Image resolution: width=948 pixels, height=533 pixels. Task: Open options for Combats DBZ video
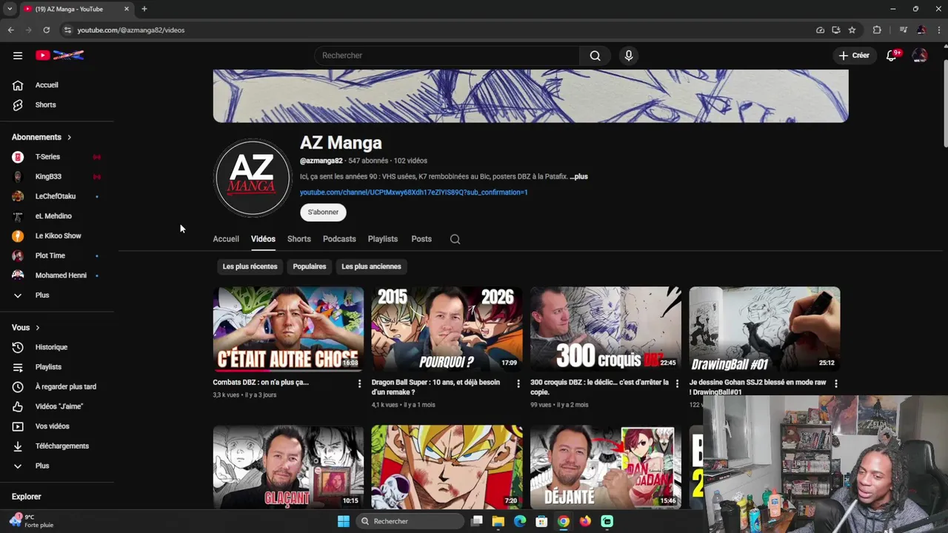point(359,383)
